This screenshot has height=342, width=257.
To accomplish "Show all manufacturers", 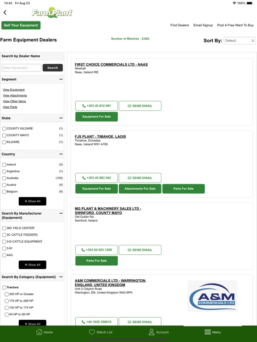I will click(x=32, y=265).
